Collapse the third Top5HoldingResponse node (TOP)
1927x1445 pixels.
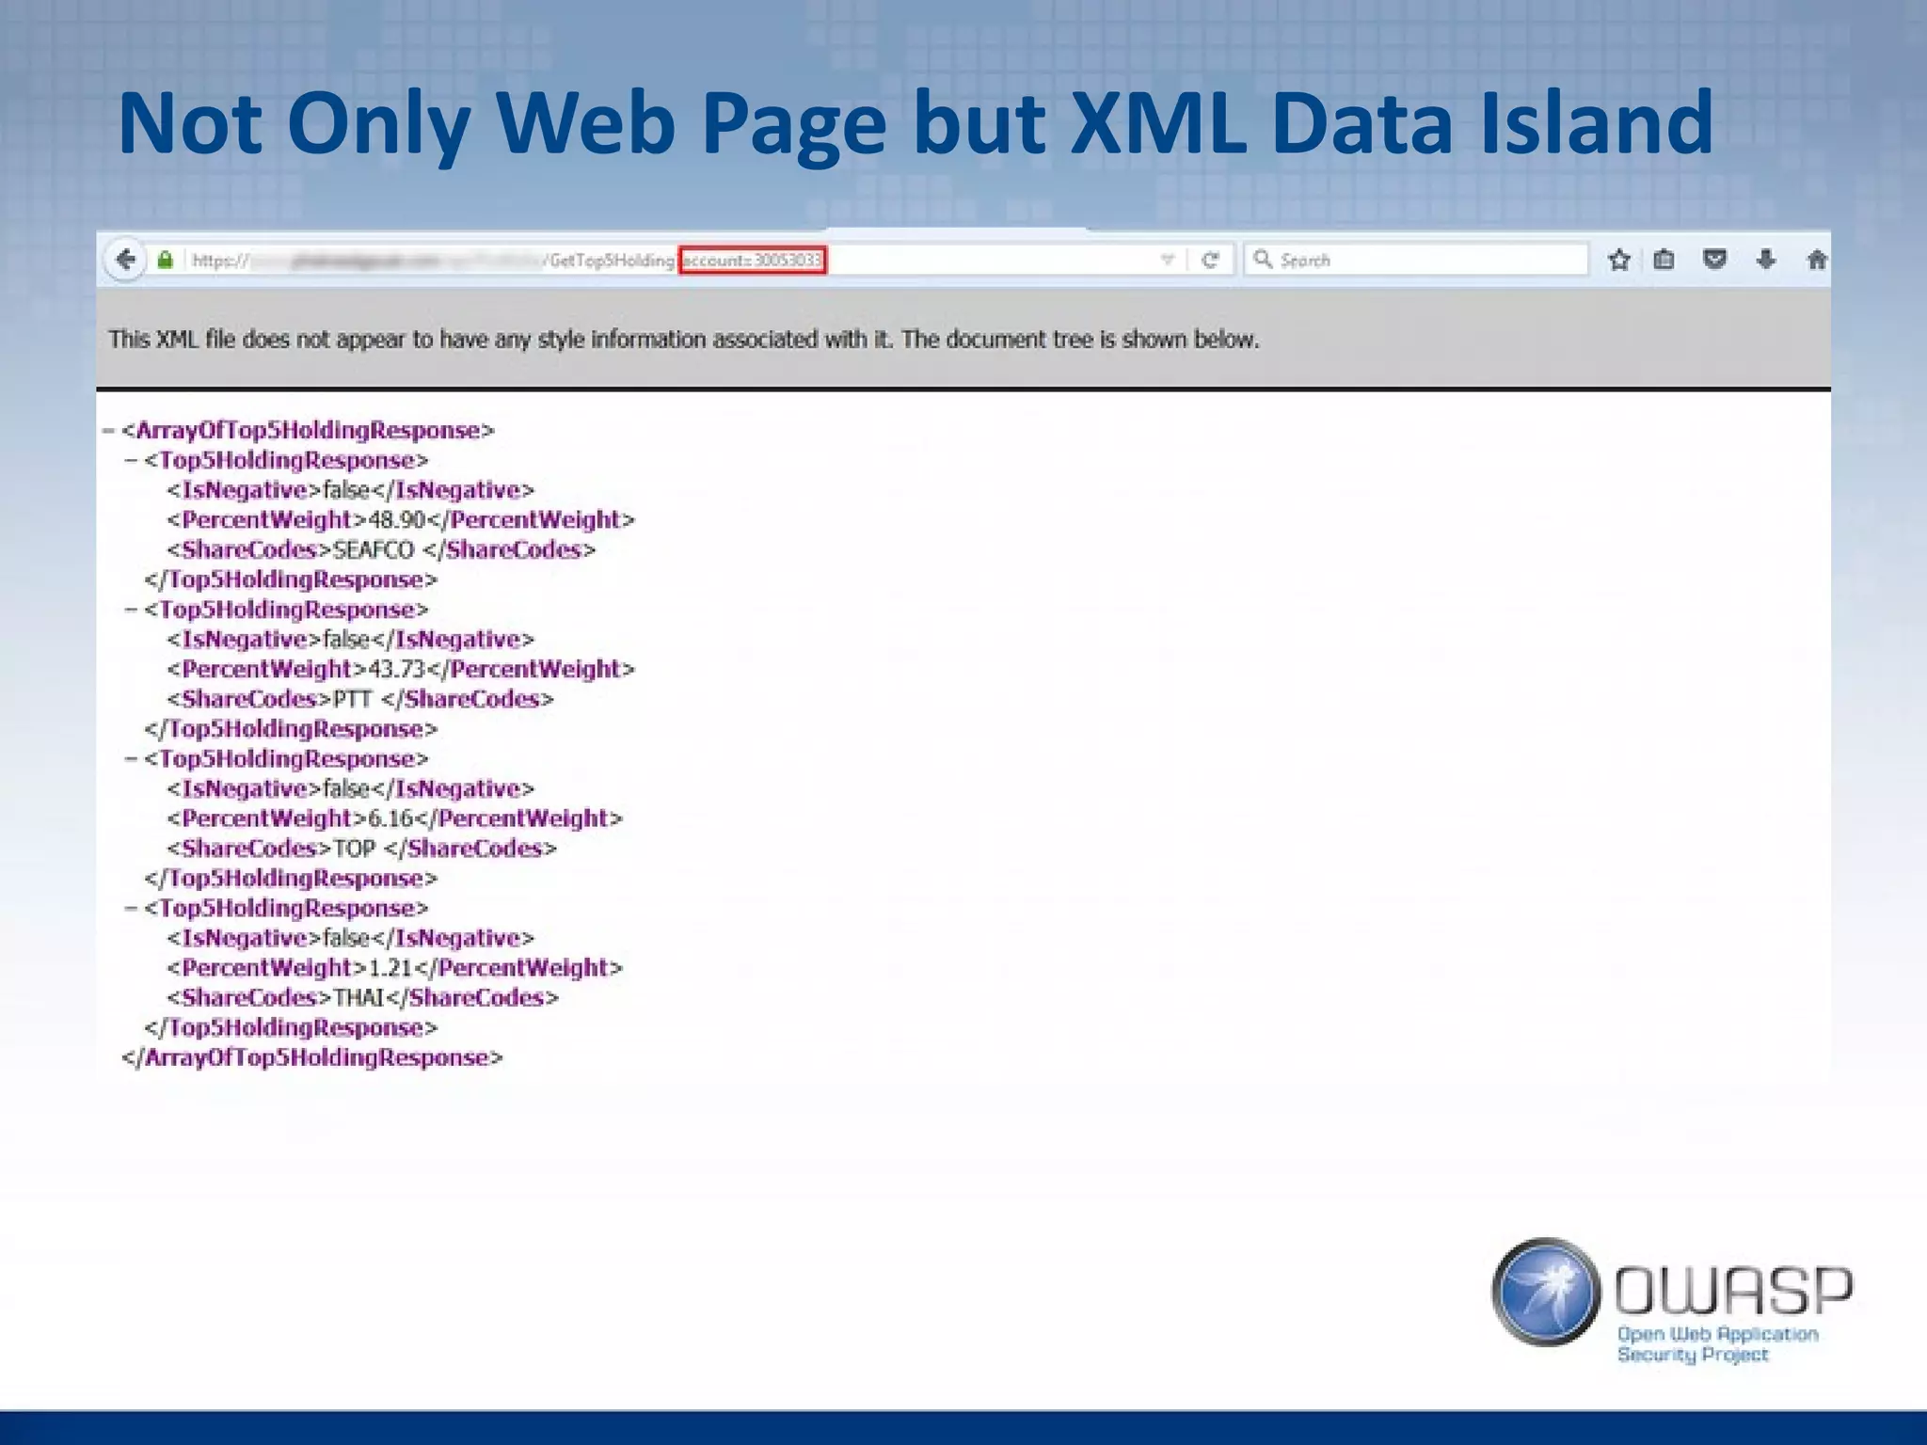[132, 759]
